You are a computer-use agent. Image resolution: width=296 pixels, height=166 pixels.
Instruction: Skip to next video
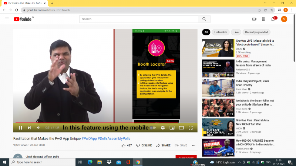tap(29, 128)
